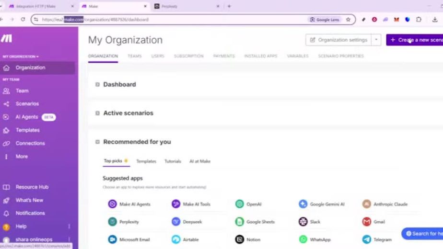
Task: Switch to the Installed Apps tab
Action: pyautogui.click(x=260, y=56)
